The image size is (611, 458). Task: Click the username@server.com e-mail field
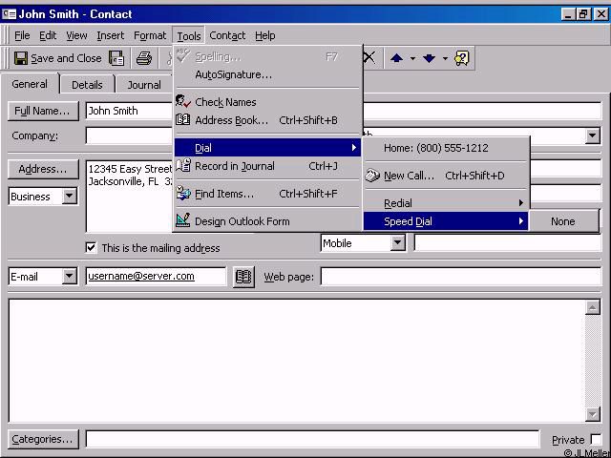pyautogui.click(x=156, y=276)
